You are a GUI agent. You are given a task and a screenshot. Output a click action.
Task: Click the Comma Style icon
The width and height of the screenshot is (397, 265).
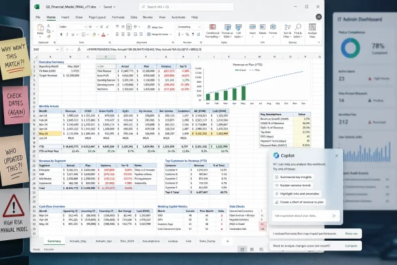coord(193,35)
